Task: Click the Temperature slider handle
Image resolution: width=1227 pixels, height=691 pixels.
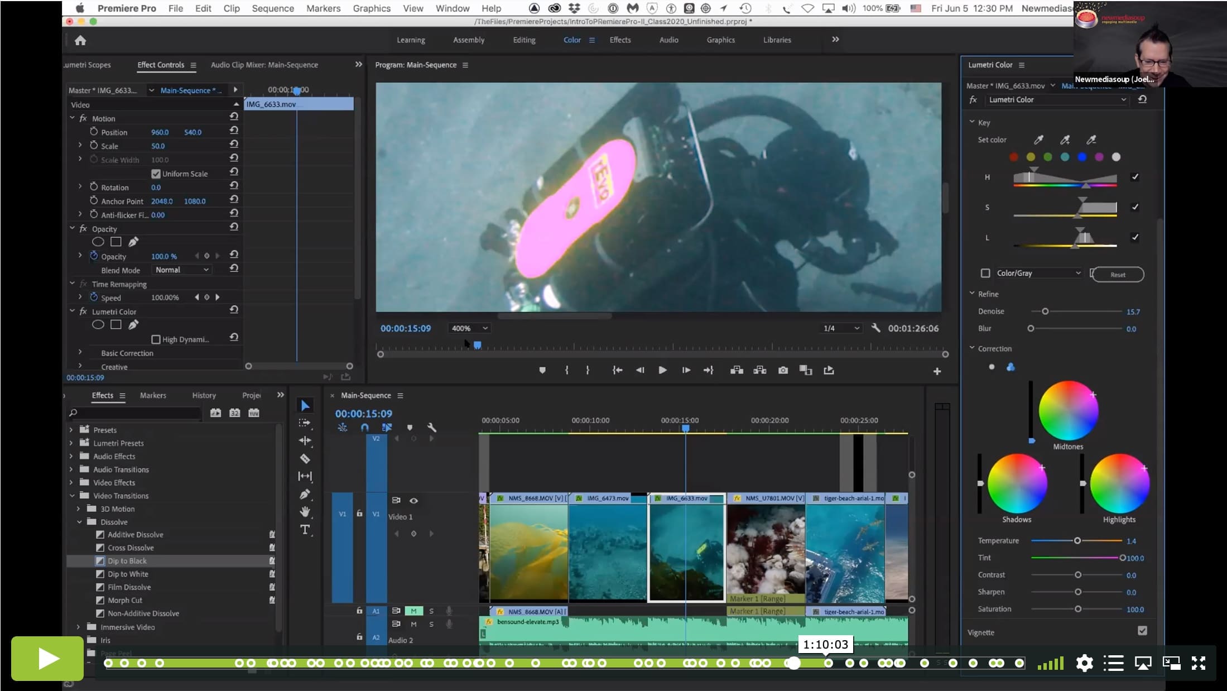Action: click(x=1077, y=541)
